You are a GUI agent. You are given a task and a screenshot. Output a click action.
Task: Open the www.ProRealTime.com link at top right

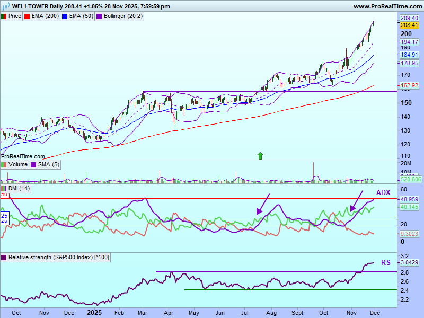pos(386,6)
